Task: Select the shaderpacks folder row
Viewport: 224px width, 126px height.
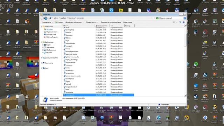Action: 99,78
